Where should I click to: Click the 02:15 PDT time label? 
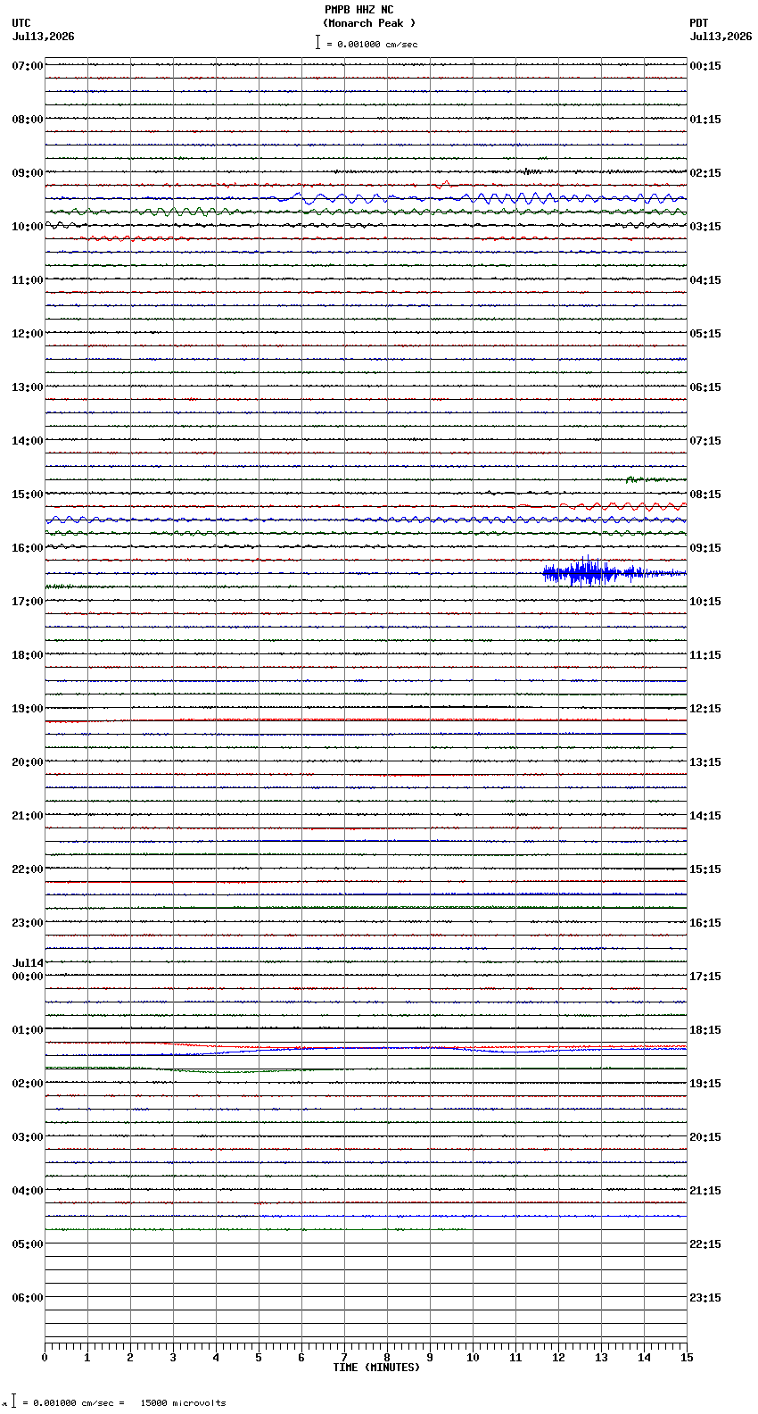click(x=705, y=173)
